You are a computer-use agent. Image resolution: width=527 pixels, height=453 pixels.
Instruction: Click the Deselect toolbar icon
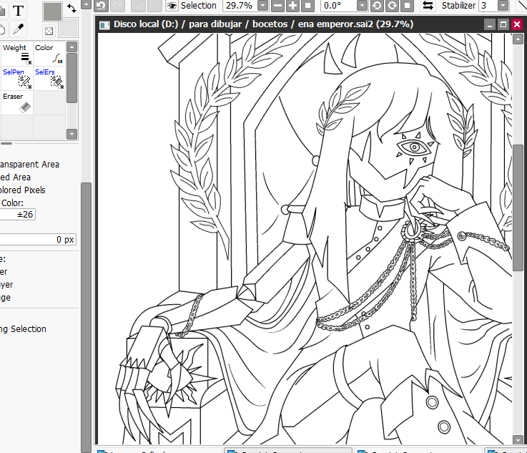pyautogui.click(x=138, y=6)
